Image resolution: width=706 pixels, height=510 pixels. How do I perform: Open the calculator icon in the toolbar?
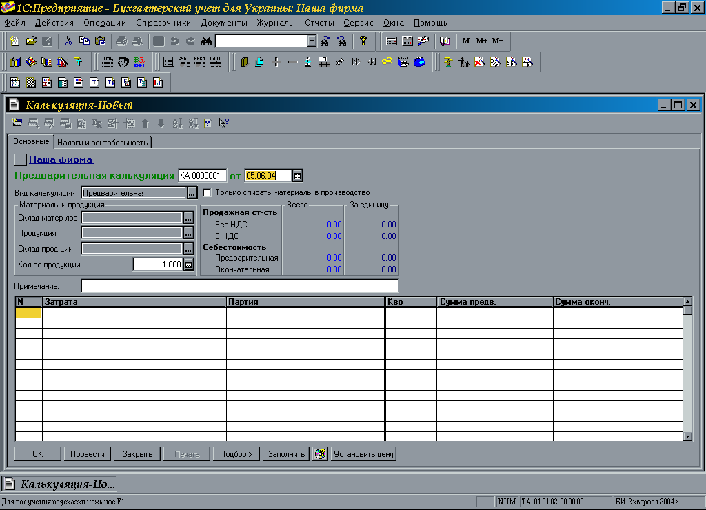pyautogui.click(x=392, y=41)
